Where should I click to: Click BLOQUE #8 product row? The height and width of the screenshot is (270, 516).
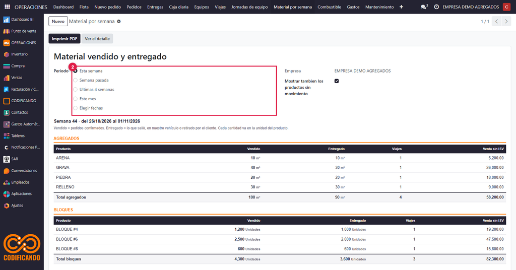(x=280, y=249)
